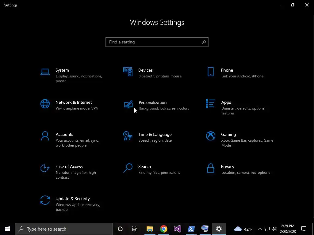Launch Google Chrome from the taskbar
The image size is (314, 235).
coord(164,229)
